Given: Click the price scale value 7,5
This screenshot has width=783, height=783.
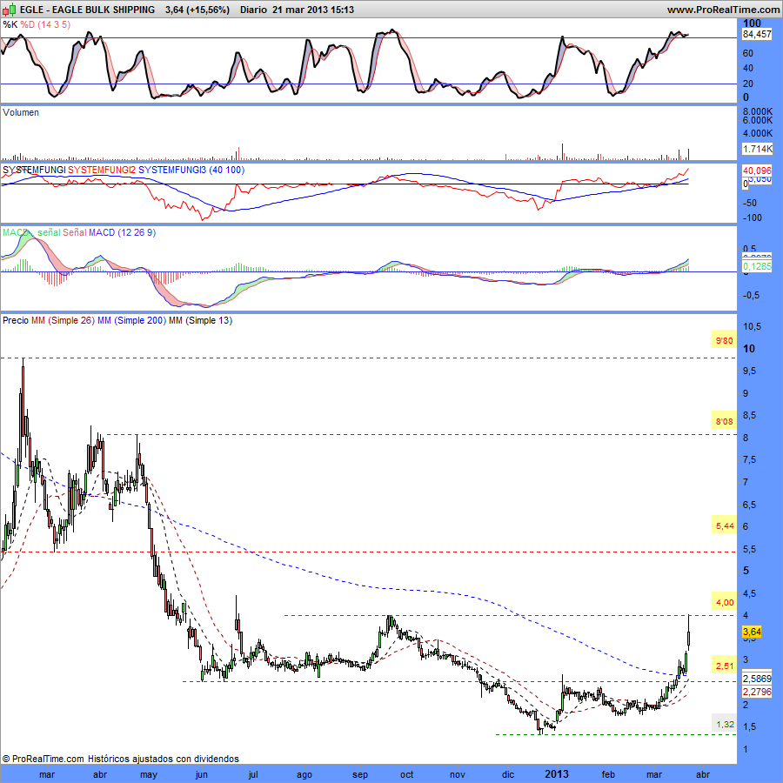Looking at the screenshot, I should (749, 460).
